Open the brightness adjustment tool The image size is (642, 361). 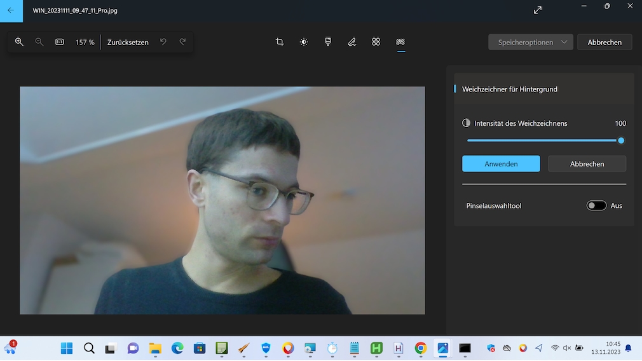coord(304,42)
